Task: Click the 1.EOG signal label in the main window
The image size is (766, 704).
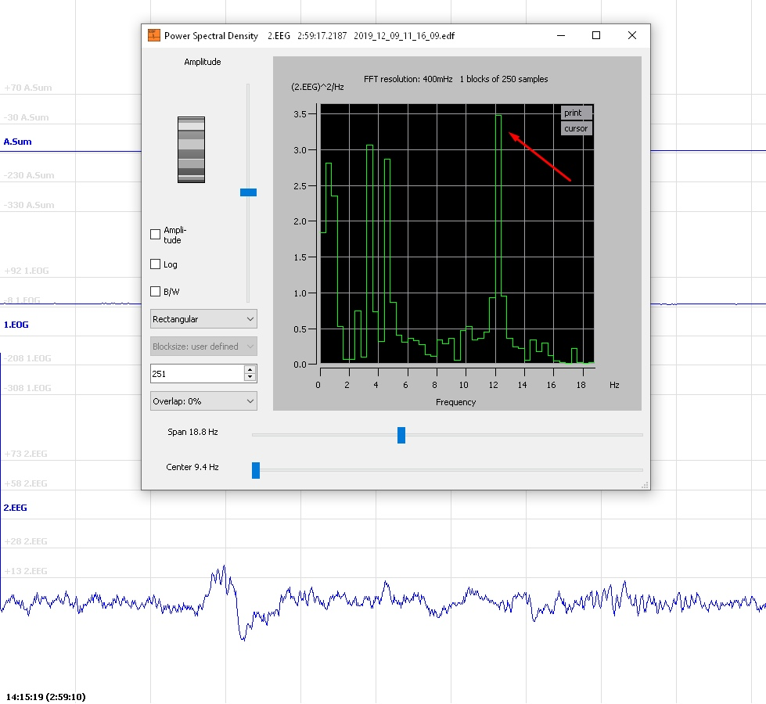Action: (16, 325)
